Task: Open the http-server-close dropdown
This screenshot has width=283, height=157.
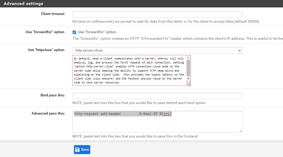Action: click(157, 51)
